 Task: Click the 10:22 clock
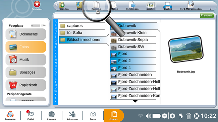coord(208,116)
